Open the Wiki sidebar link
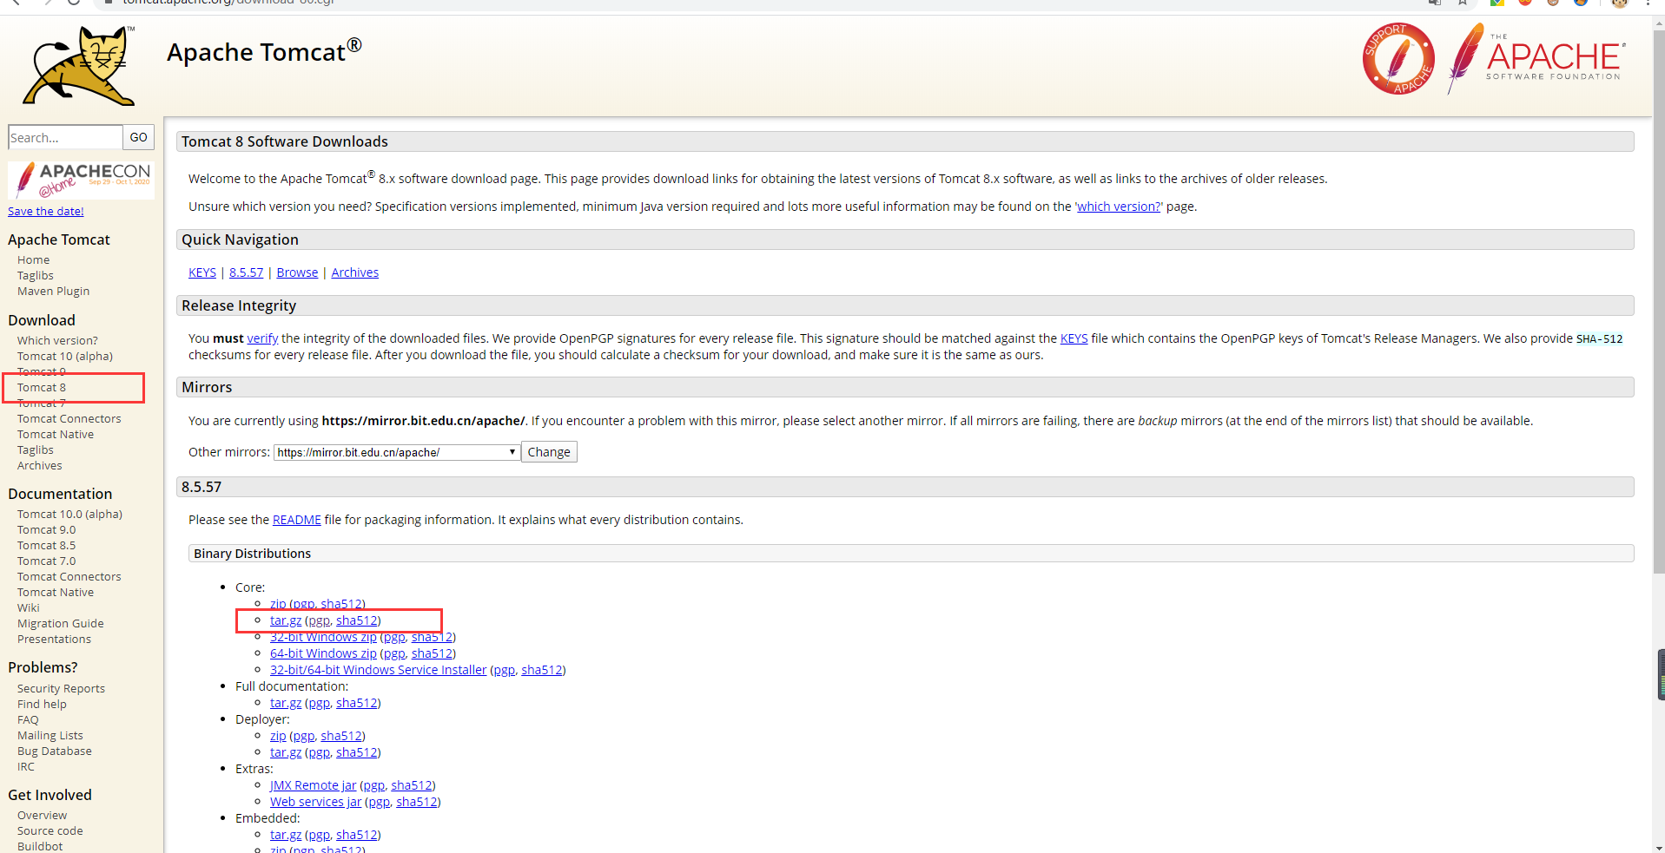Viewport: 1665px width, 853px height. [x=29, y=607]
